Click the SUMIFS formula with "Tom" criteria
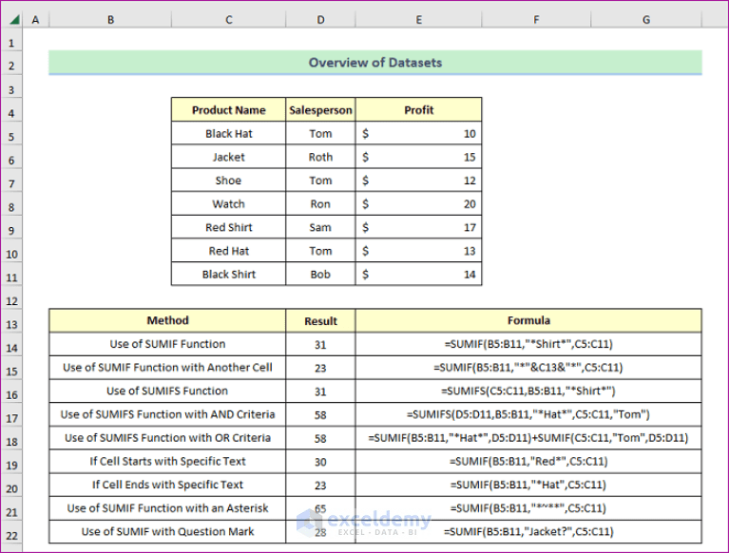Image resolution: width=729 pixels, height=553 pixels. [528, 414]
